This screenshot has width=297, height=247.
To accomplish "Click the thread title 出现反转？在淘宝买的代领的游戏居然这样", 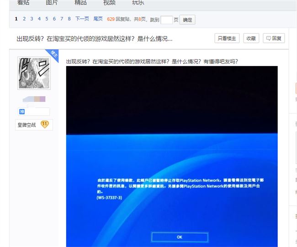I will coord(95,39).
